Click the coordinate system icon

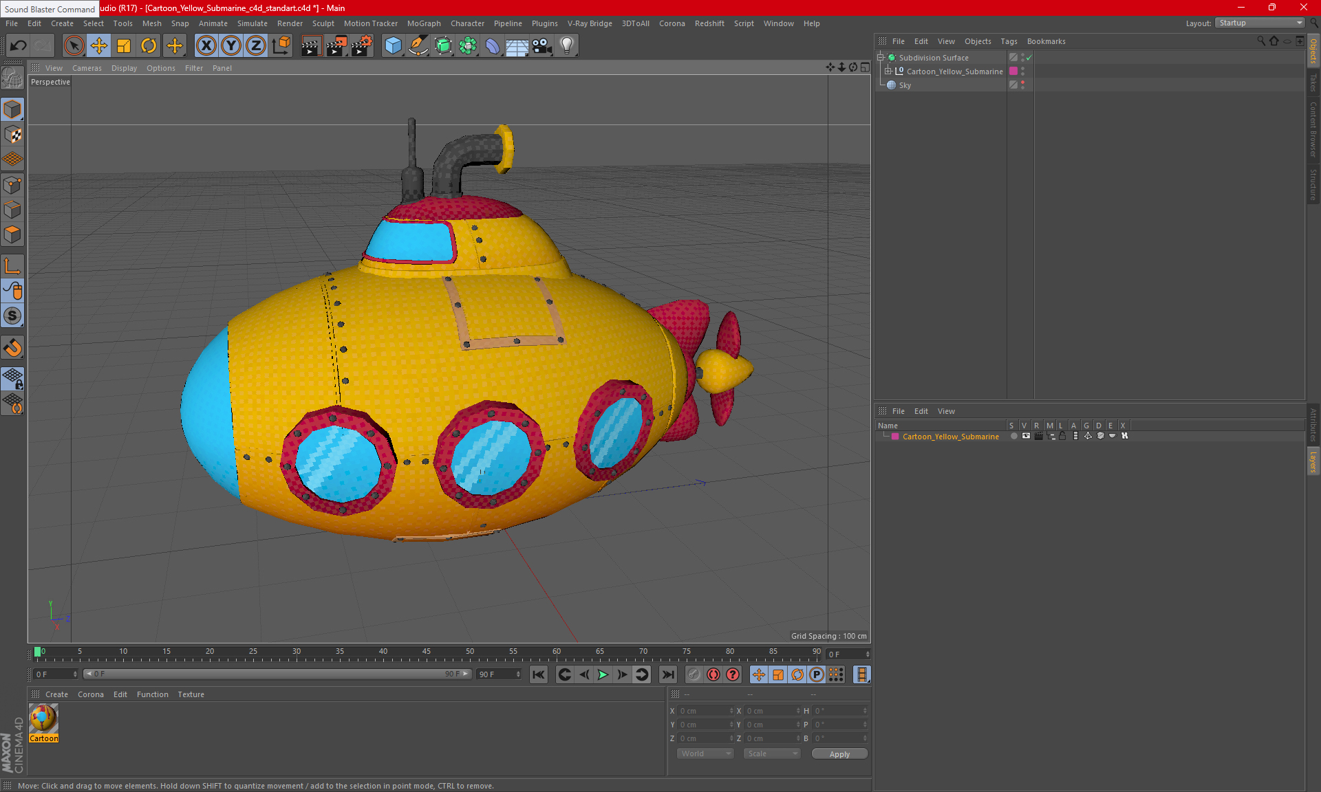click(281, 46)
